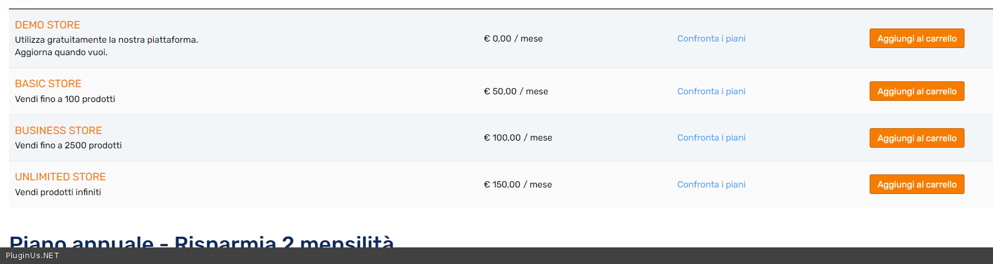Image resolution: width=993 pixels, height=264 pixels.
Task: Click the € 0,00 / mese price
Action: (513, 39)
